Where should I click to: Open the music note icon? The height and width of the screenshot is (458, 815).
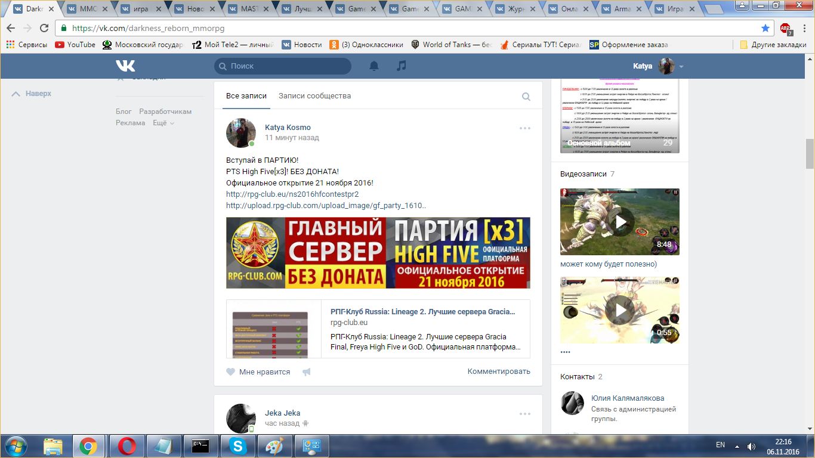402,66
